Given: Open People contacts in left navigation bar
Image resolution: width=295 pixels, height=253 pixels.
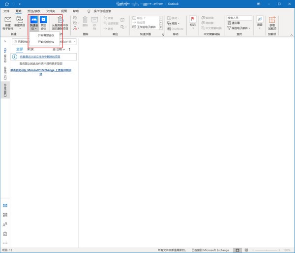Looking at the screenshot, I should 5,224.
